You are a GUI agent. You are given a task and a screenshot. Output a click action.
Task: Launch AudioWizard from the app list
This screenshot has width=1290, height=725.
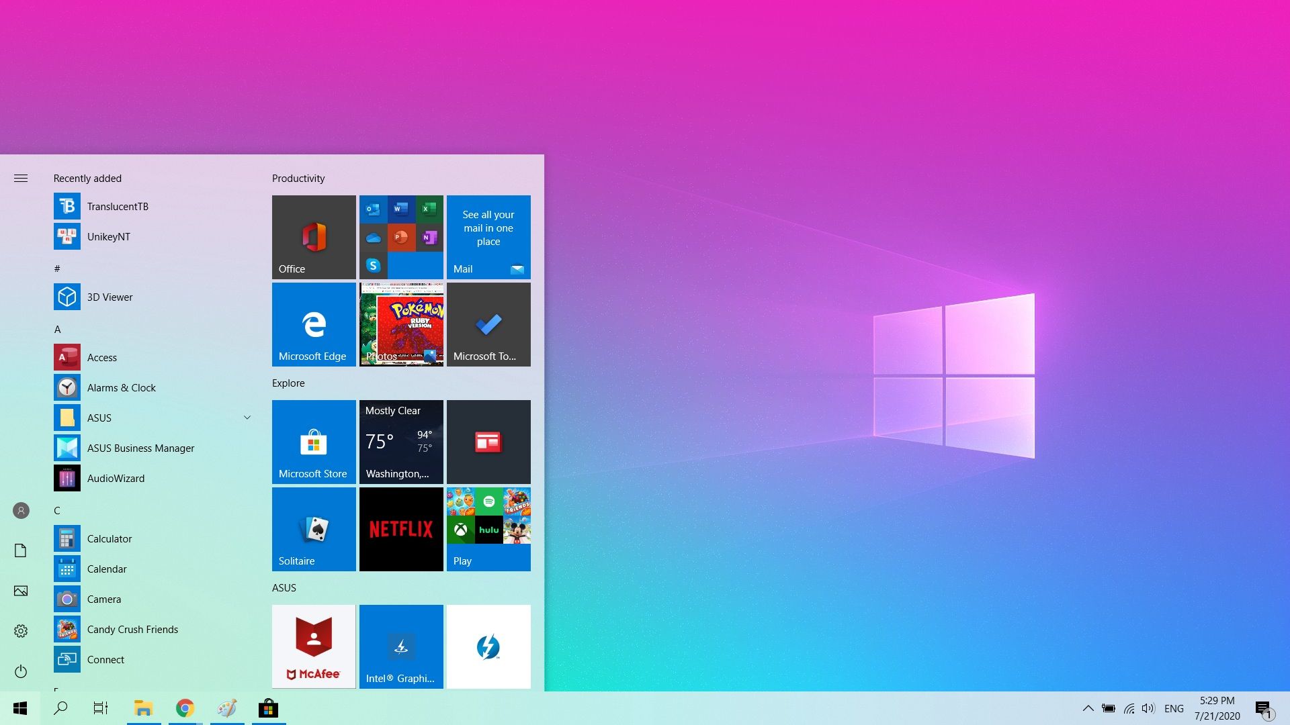click(x=155, y=478)
